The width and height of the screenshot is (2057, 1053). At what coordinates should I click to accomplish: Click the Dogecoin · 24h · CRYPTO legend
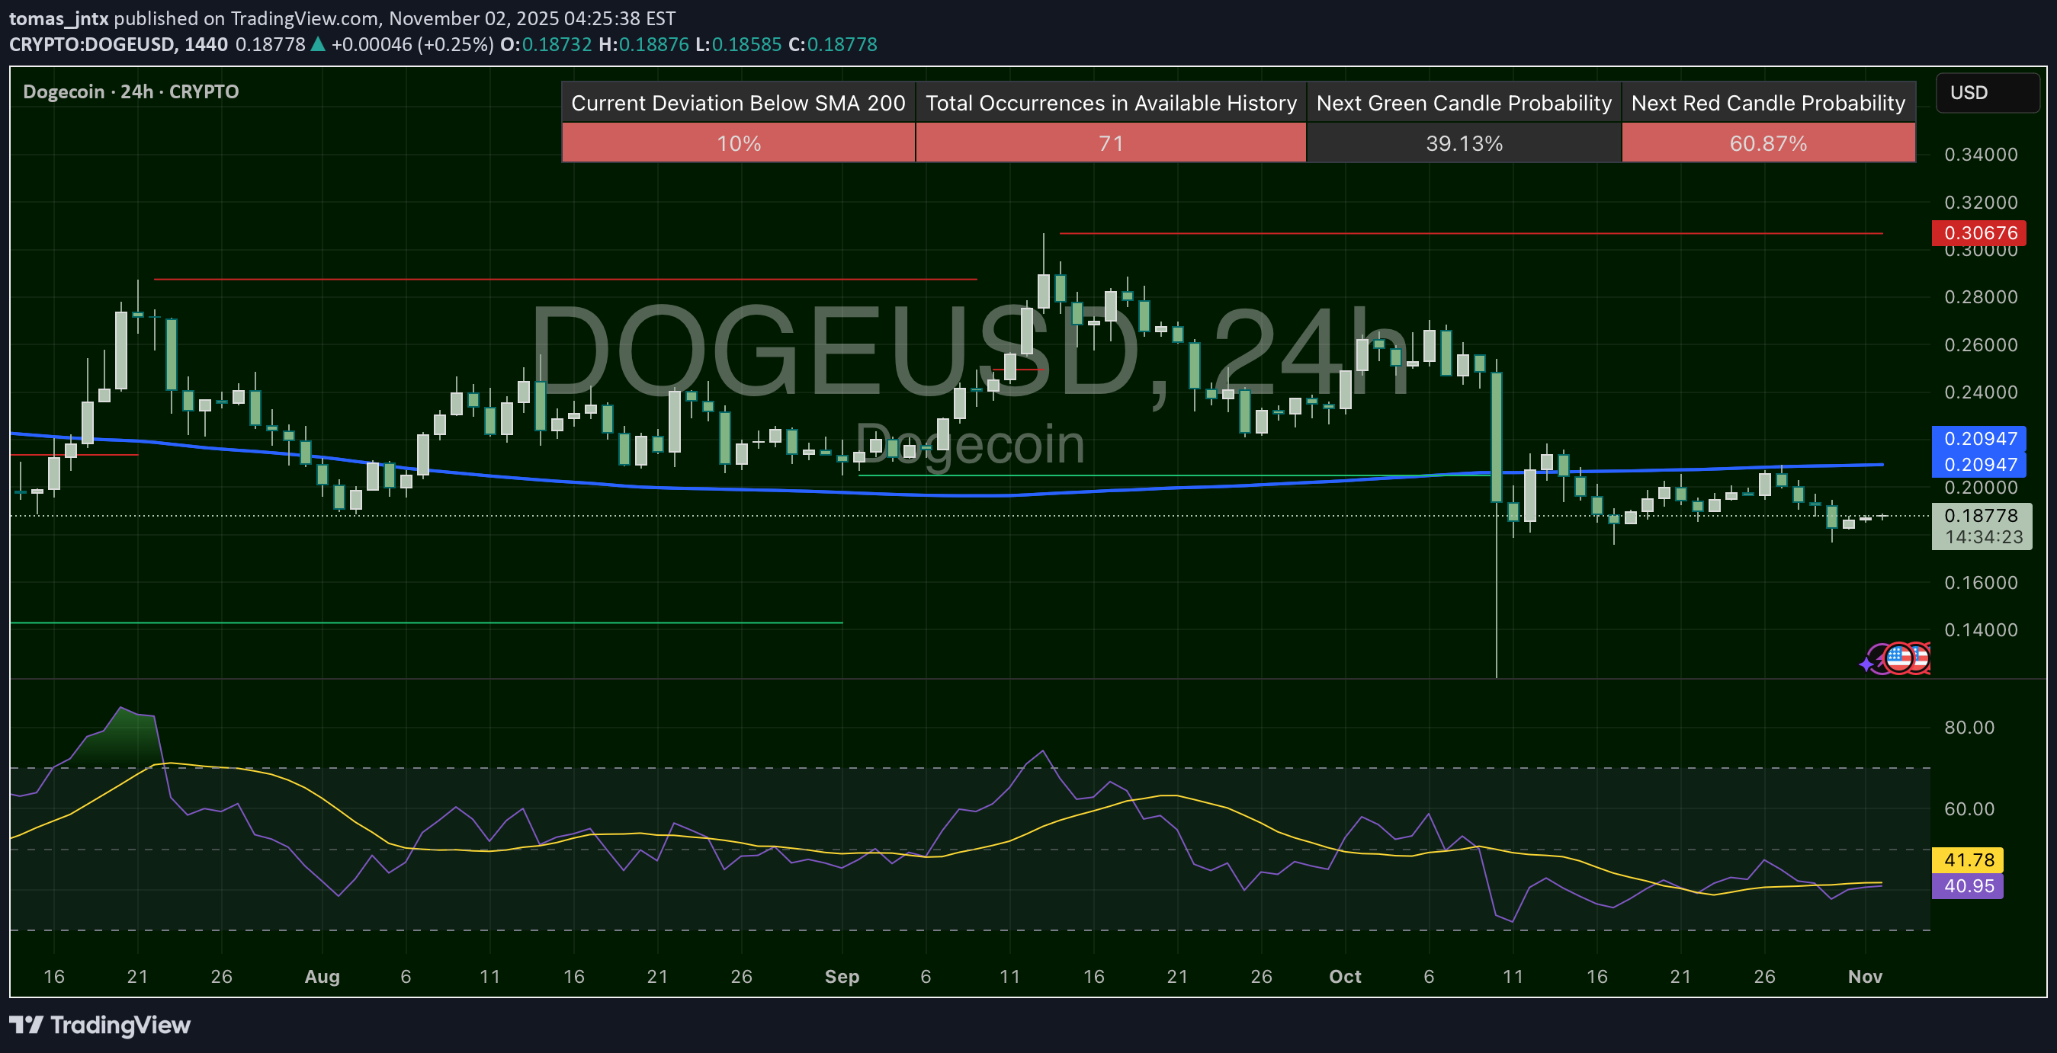coord(130,91)
